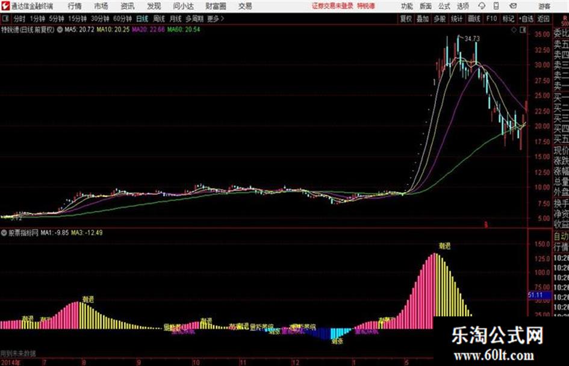
Task: Switch to the 1分钟 period tab
Action: [37, 19]
